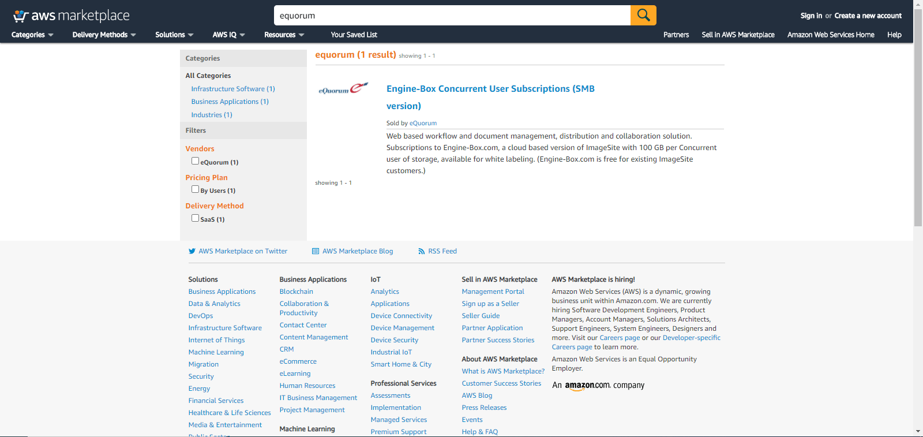
Task: Open Human Resources footer link
Action: point(307,386)
